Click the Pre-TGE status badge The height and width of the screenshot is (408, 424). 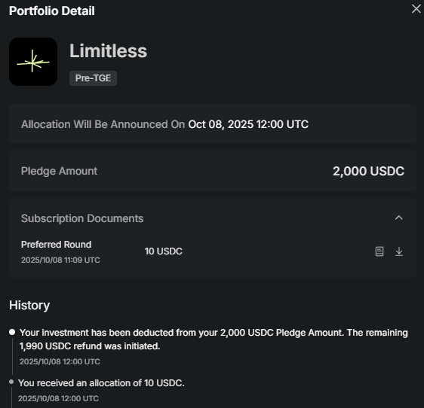coord(93,78)
